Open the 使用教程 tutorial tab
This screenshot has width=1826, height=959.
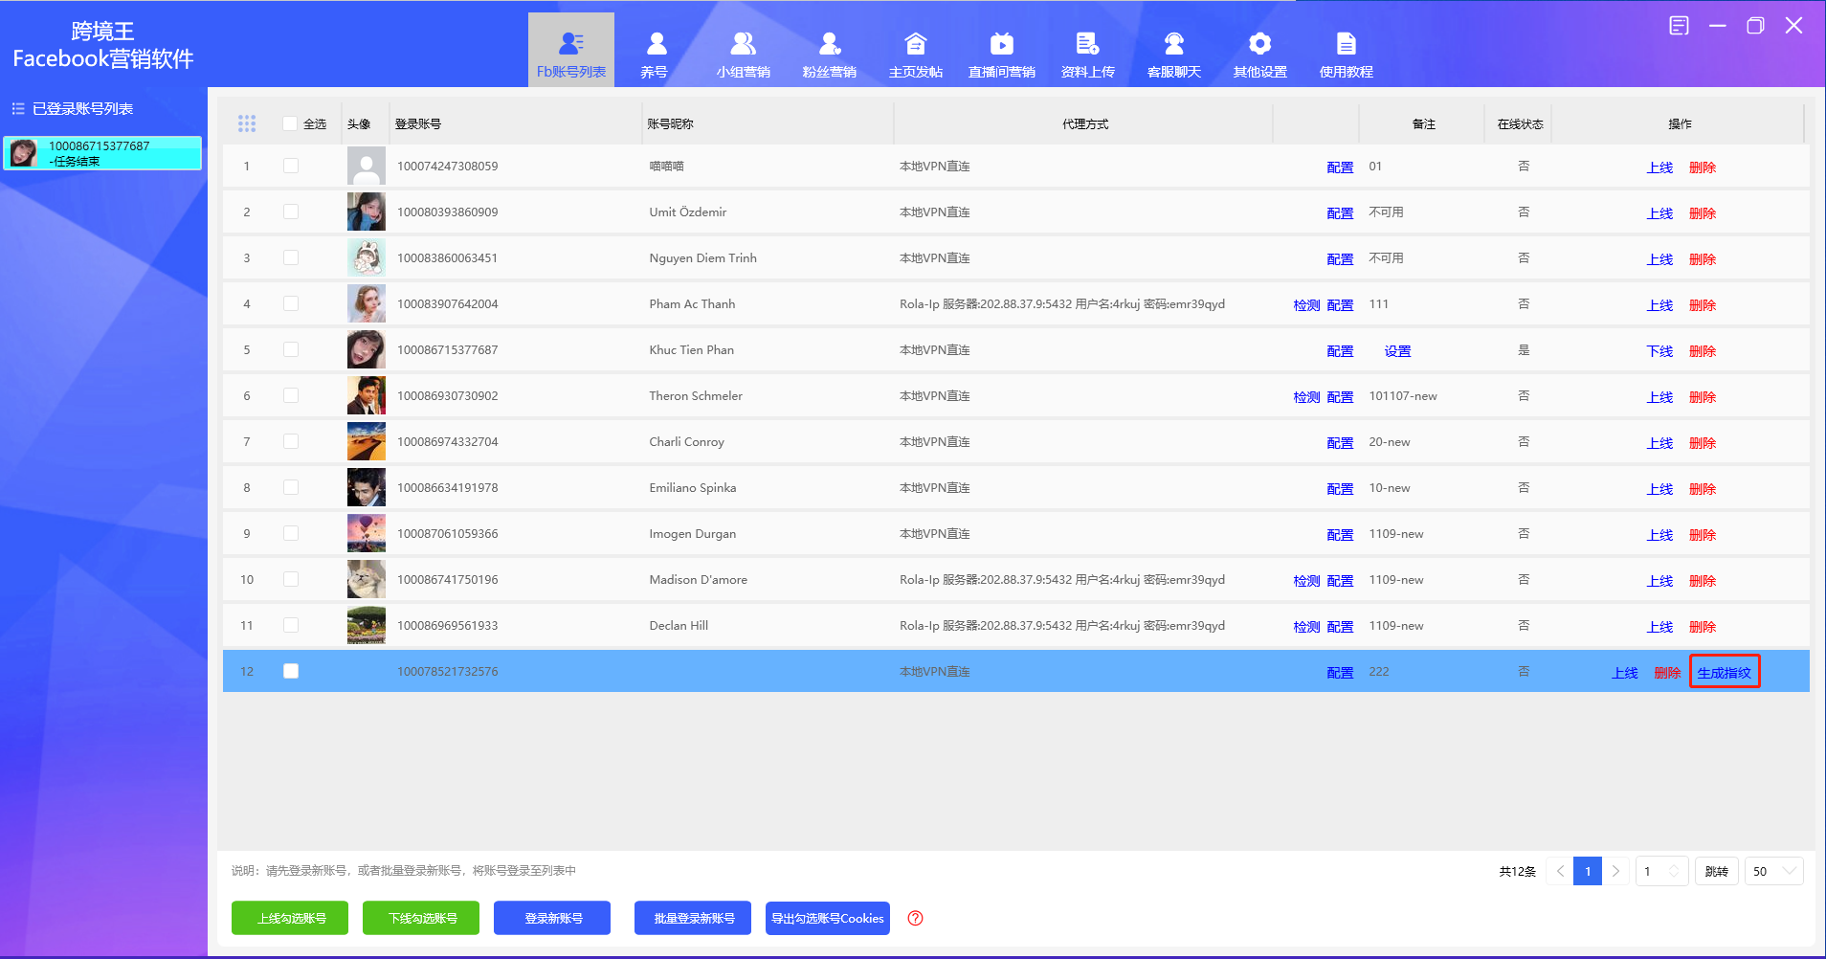tap(1346, 53)
